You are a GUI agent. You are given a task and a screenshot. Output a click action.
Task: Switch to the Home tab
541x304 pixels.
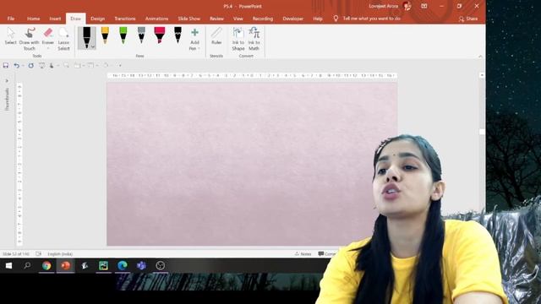click(34, 19)
